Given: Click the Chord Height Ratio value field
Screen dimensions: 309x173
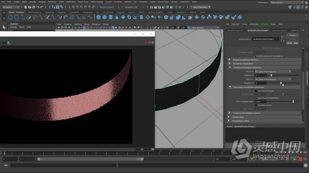Looking at the screenshot, I should click(261, 102).
